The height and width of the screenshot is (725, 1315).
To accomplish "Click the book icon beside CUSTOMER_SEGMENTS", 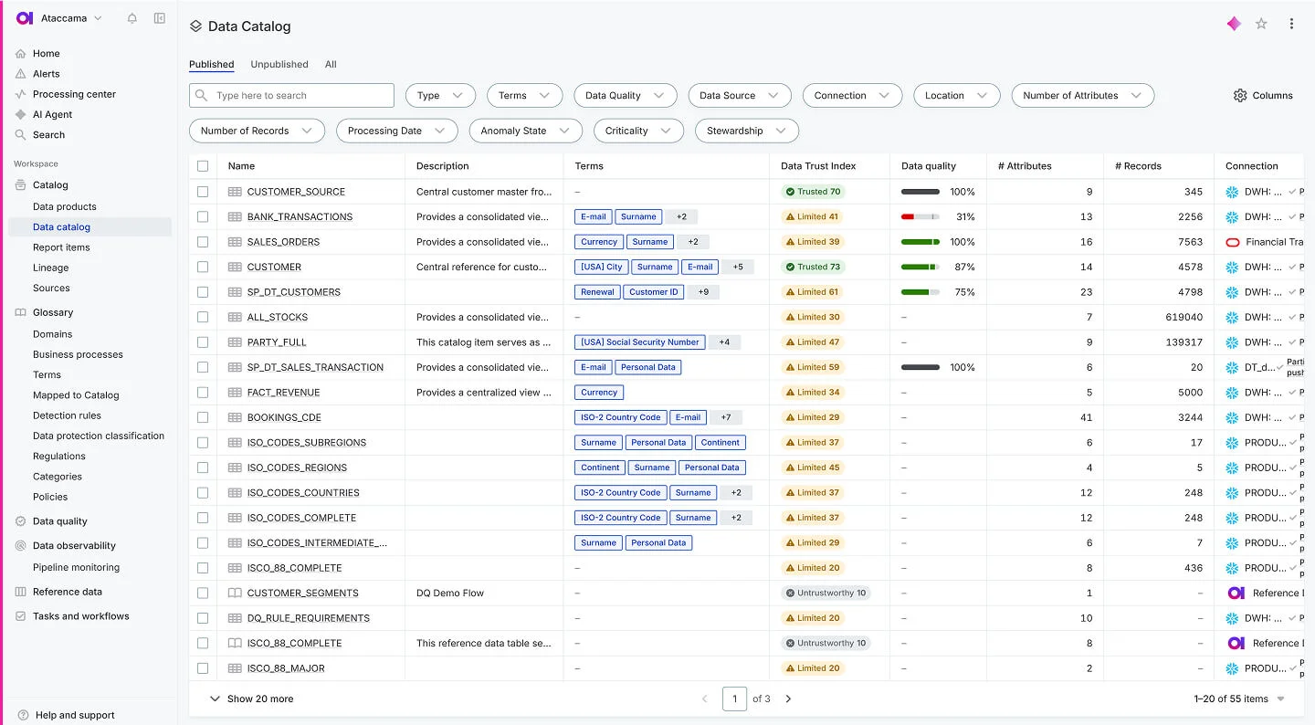I will [x=235, y=593].
